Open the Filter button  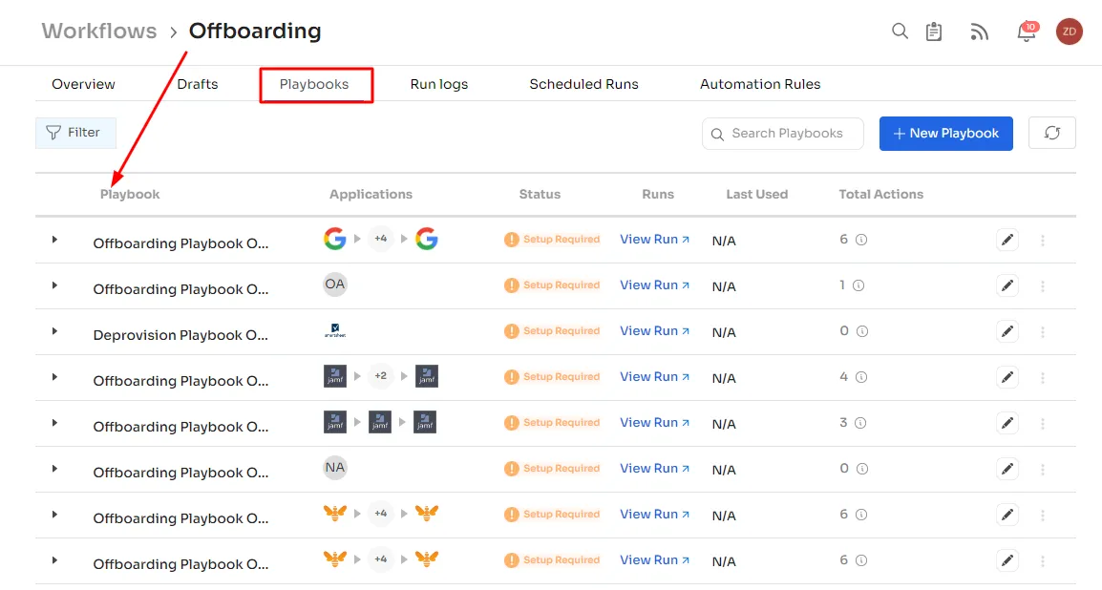[75, 133]
